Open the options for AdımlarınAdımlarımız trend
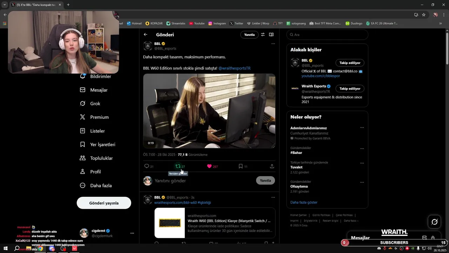This screenshot has height=253, width=449. tap(362, 128)
